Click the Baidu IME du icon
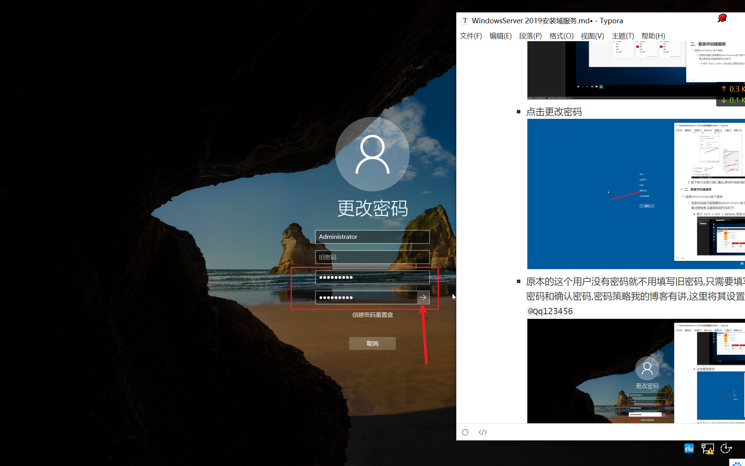The height and width of the screenshot is (466, 745). pos(689,449)
